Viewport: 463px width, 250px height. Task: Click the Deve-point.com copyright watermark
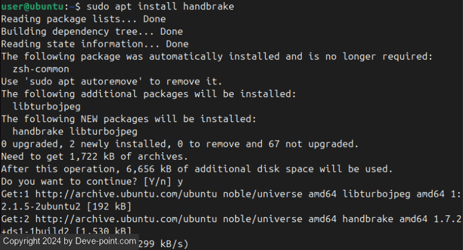click(69, 241)
